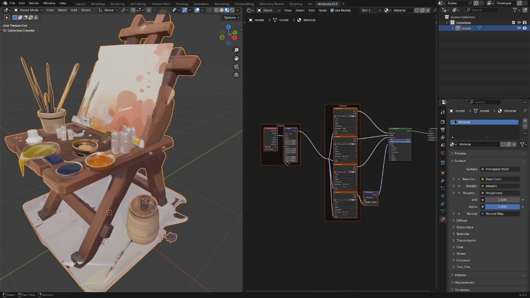Unlink material with X button in properties

[x=514, y=144]
